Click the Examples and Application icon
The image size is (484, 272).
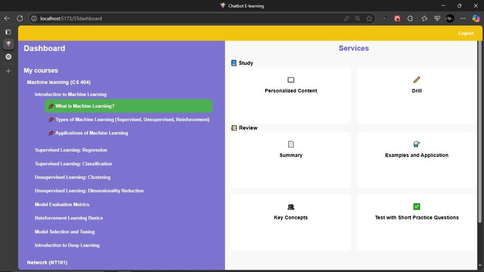tap(416, 144)
